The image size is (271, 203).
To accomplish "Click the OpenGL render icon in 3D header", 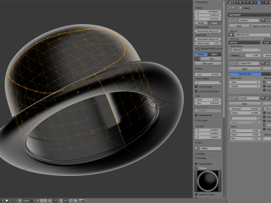I will coord(80,201).
